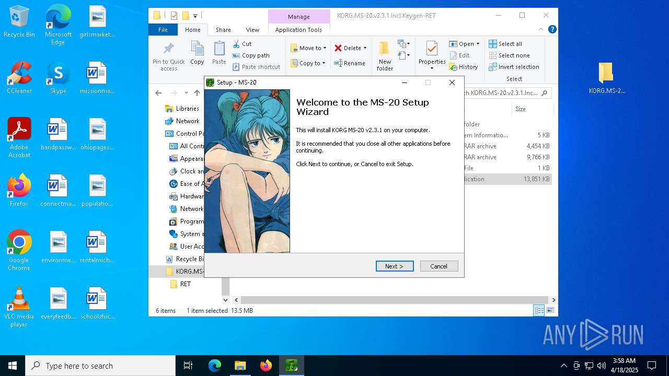Select Network in the navigation tree
Image resolution: width=669 pixels, height=376 pixels.
point(187,121)
